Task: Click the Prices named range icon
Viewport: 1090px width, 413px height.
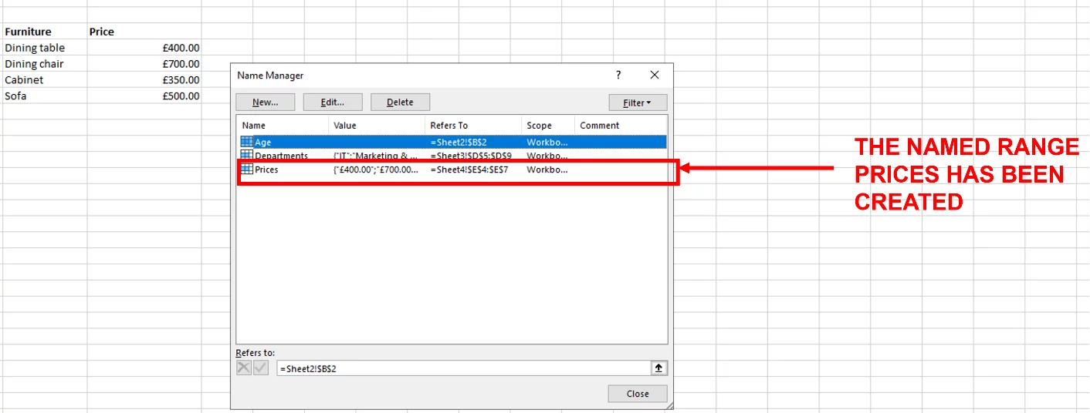Action: tap(247, 169)
